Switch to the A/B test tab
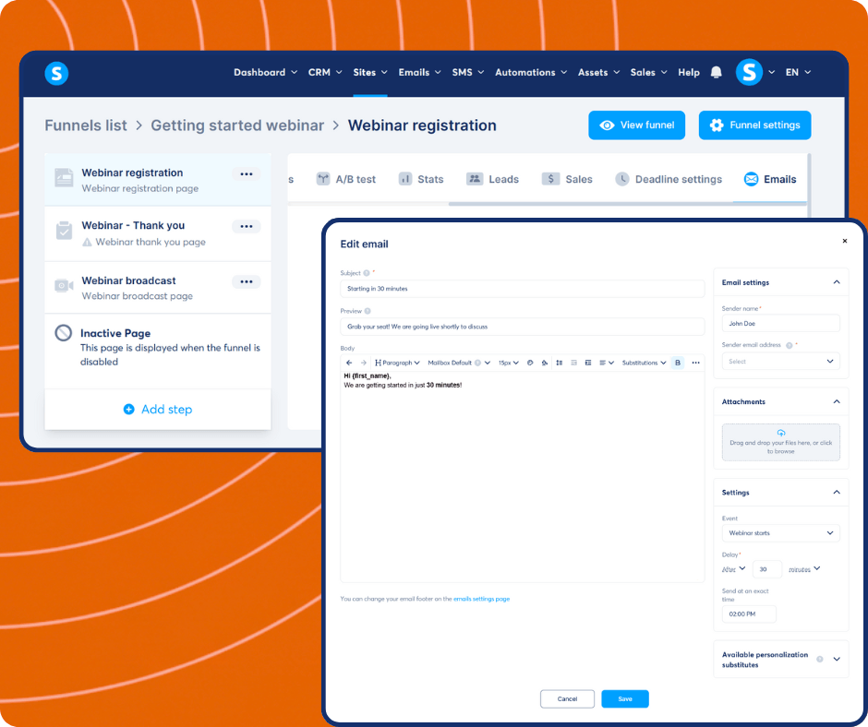The width and height of the screenshot is (868, 727). pyautogui.click(x=346, y=179)
